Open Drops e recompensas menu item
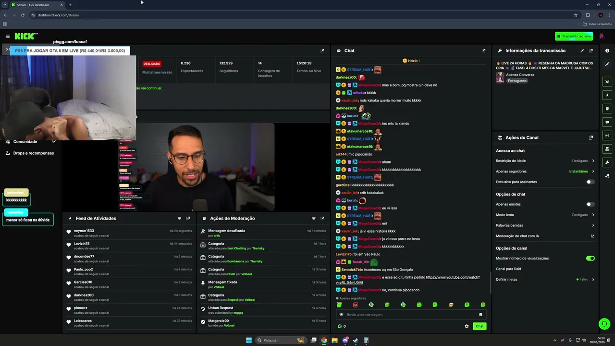 coord(30,153)
